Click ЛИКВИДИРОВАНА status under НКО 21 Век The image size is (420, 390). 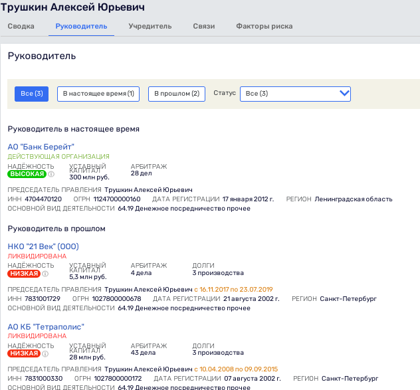point(37,256)
